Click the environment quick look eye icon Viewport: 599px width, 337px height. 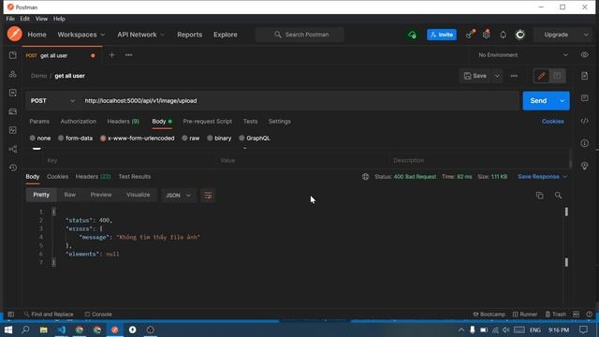[584, 55]
